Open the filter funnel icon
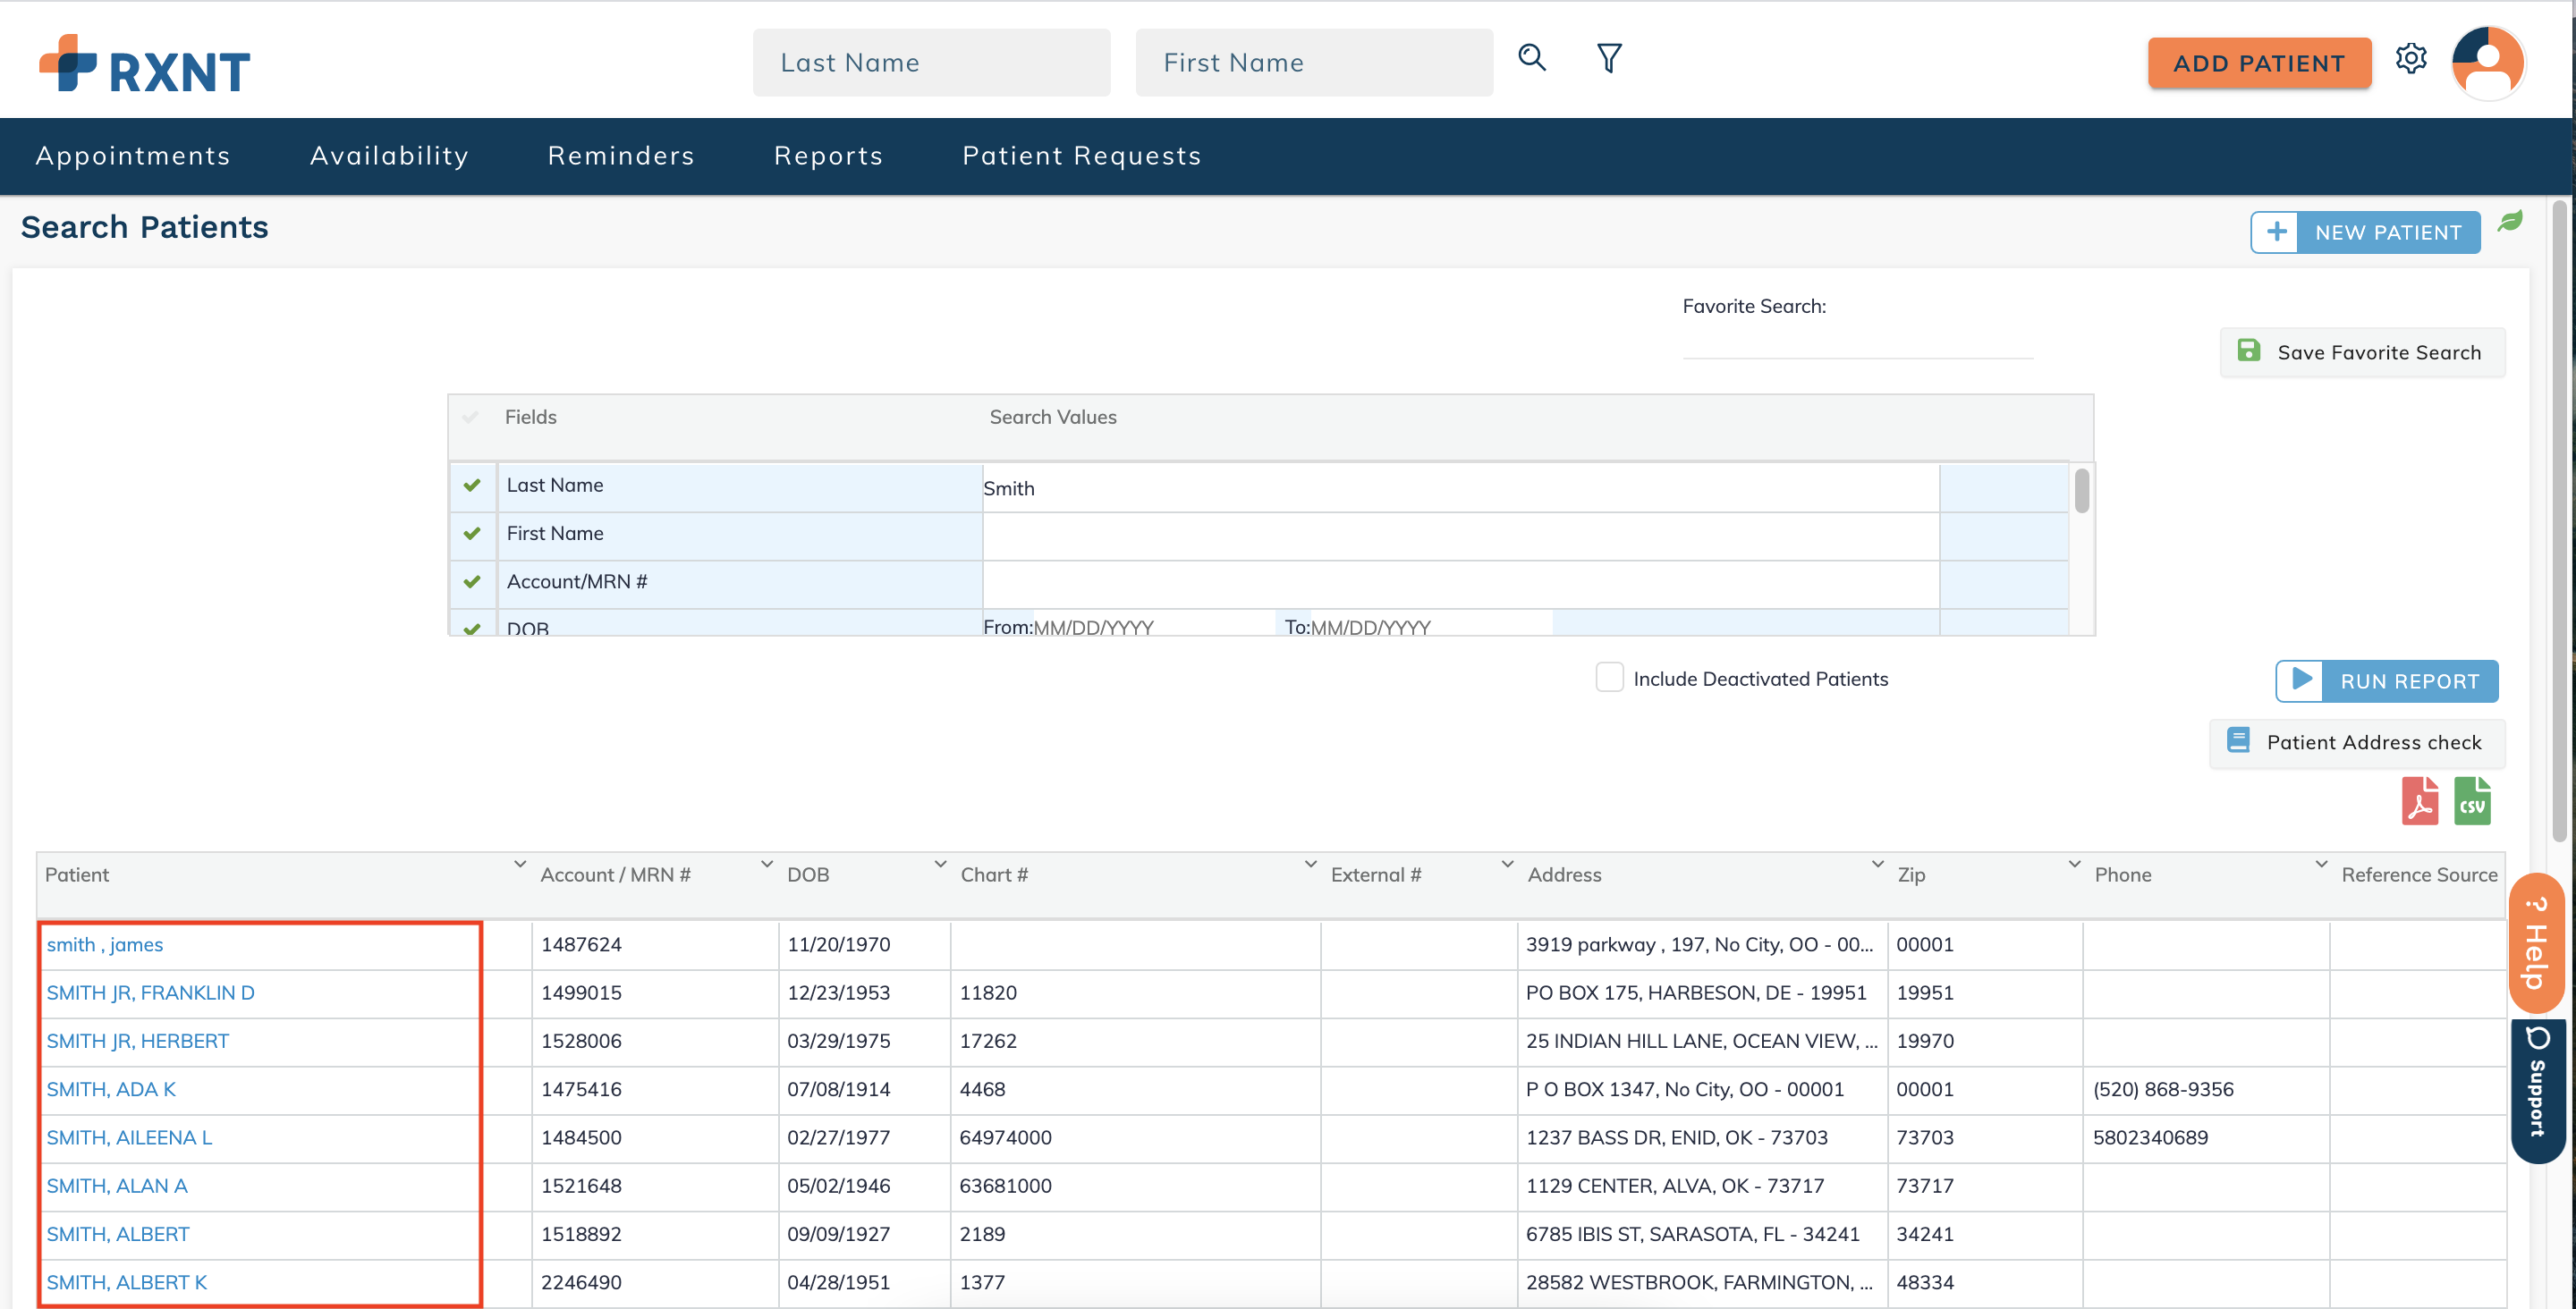2576x1309 pixels. [x=1609, y=58]
